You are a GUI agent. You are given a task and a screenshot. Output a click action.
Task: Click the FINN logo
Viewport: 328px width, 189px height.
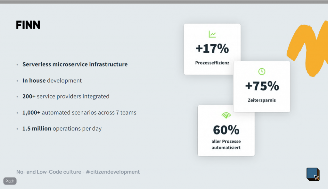click(x=28, y=25)
